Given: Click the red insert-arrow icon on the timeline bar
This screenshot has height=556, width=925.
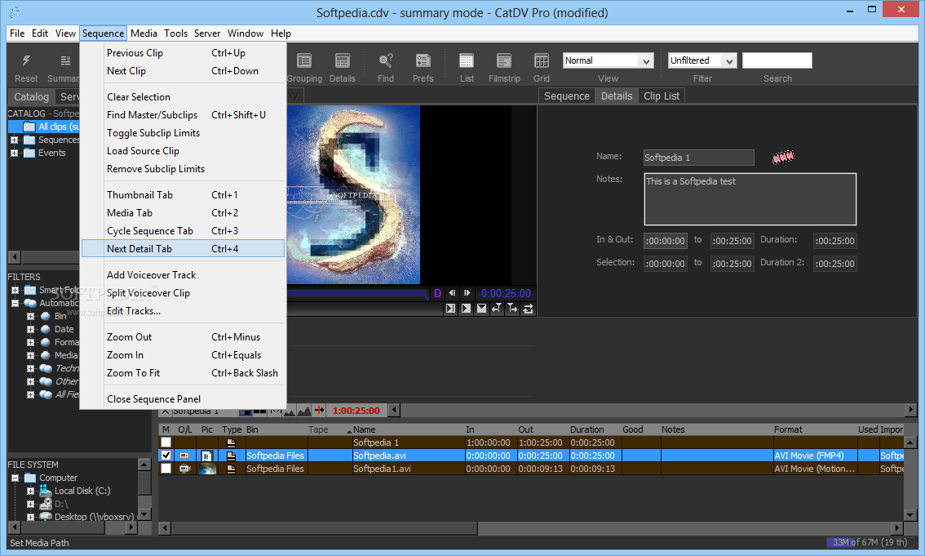Looking at the screenshot, I should pyautogui.click(x=319, y=410).
